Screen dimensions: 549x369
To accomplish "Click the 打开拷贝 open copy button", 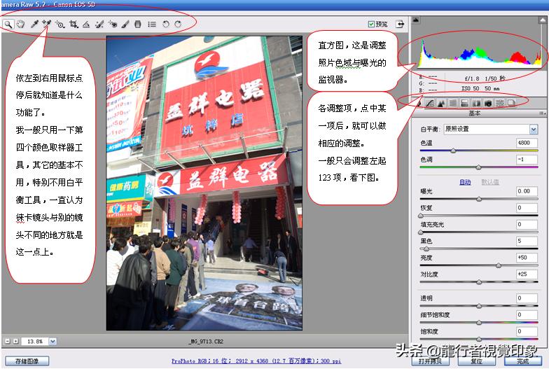I will (x=430, y=361).
